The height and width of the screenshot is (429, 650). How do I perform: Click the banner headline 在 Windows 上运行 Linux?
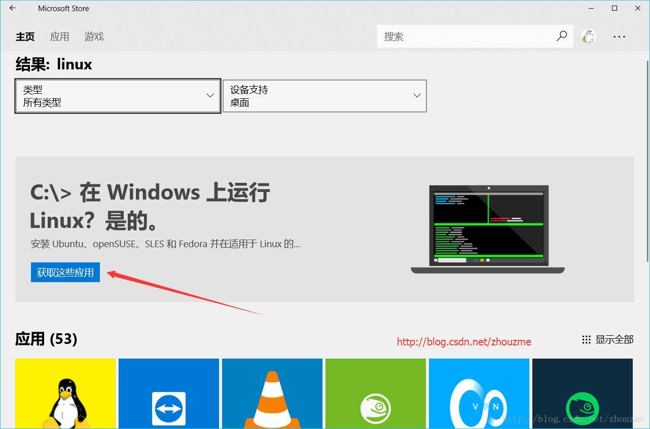(150, 206)
